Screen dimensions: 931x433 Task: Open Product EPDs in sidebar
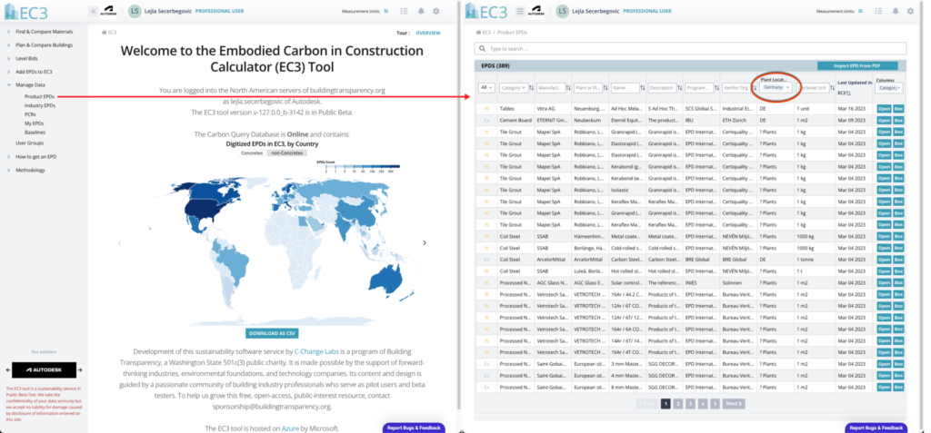(40, 96)
